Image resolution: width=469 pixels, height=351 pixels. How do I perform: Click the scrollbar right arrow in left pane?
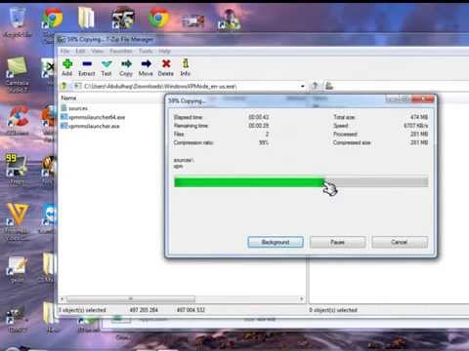pyautogui.click(x=302, y=298)
